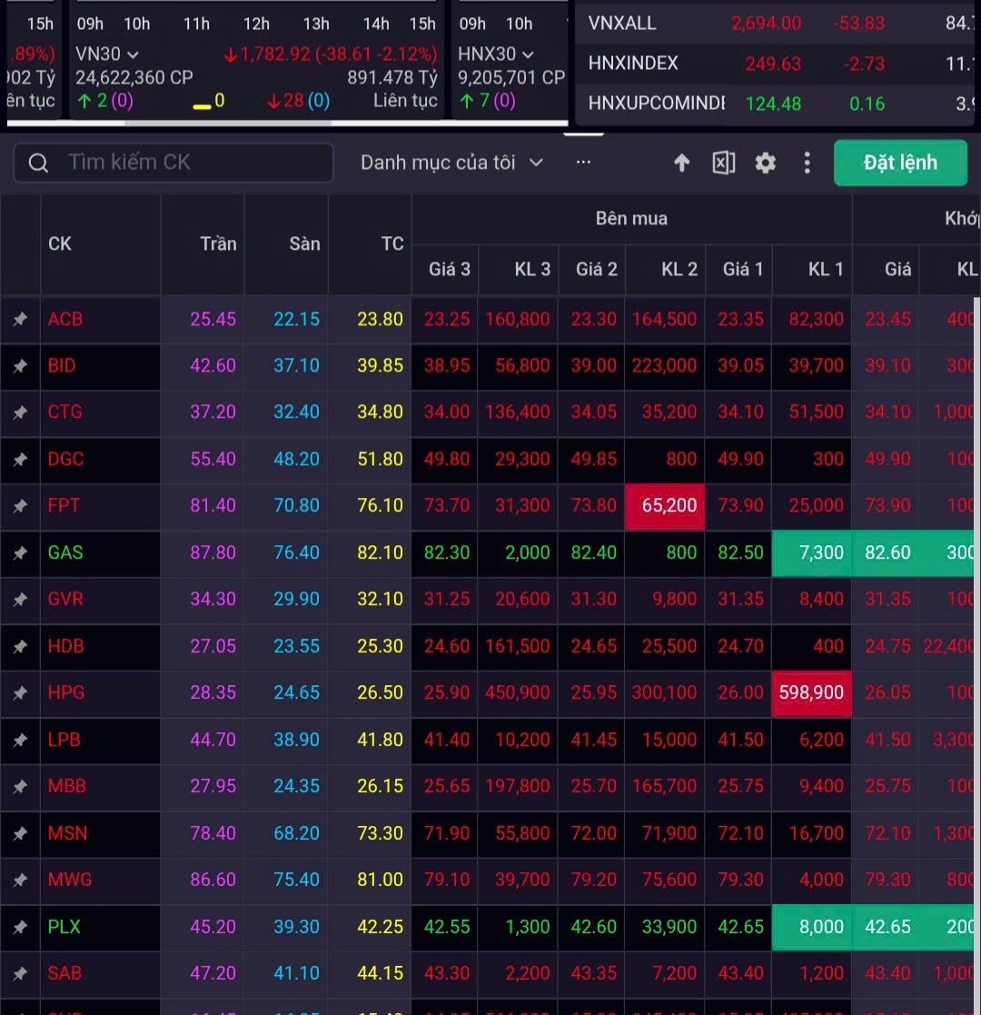
Task: Expand the Danh mục của tôi dropdown
Action: (451, 163)
